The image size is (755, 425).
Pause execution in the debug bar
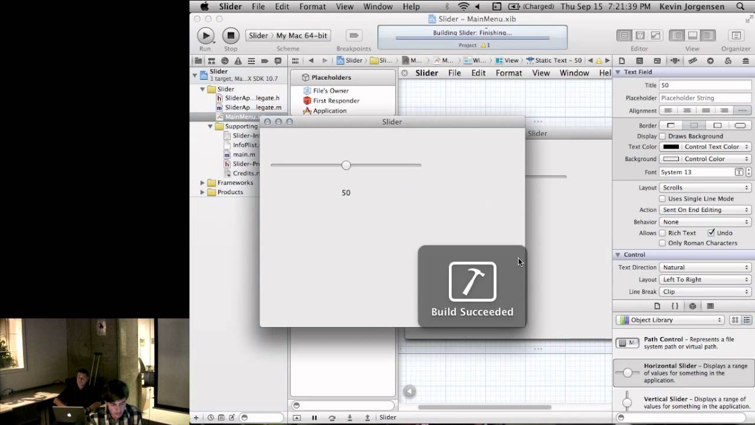click(314, 417)
